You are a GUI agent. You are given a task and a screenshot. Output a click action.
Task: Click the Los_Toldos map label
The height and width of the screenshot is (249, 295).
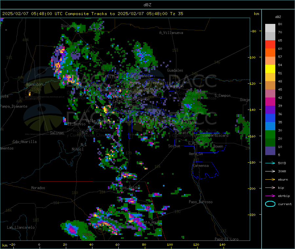click(130, 187)
